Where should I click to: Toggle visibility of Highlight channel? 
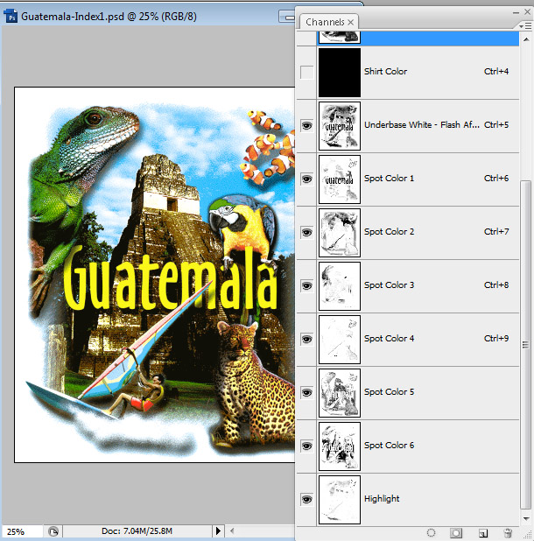[x=306, y=499]
